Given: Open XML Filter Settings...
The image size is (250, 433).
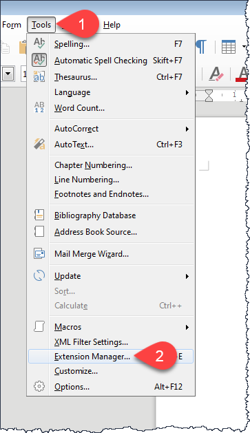Looking at the screenshot, I should click(111, 342).
